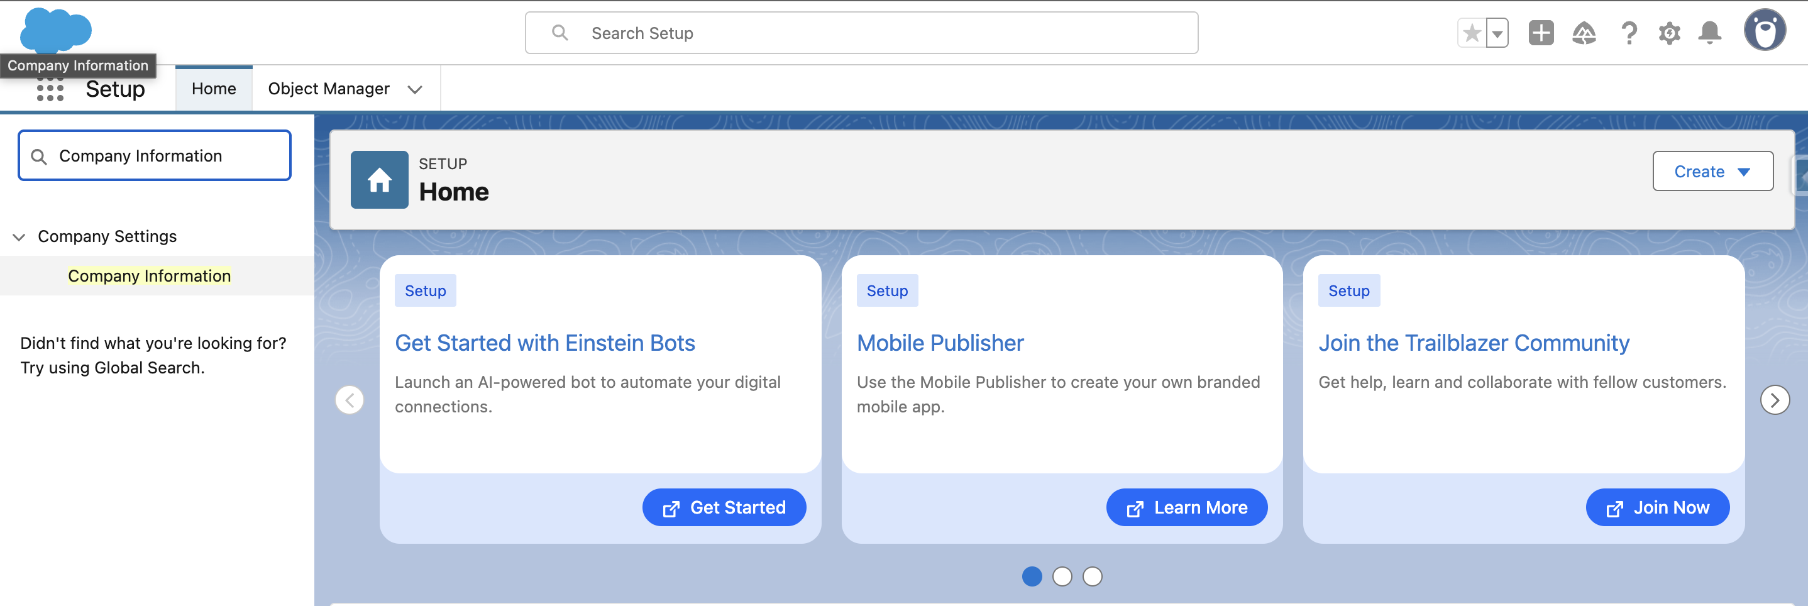Collapse the Company Settings section
The width and height of the screenshot is (1808, 606).
click(19, 238)
